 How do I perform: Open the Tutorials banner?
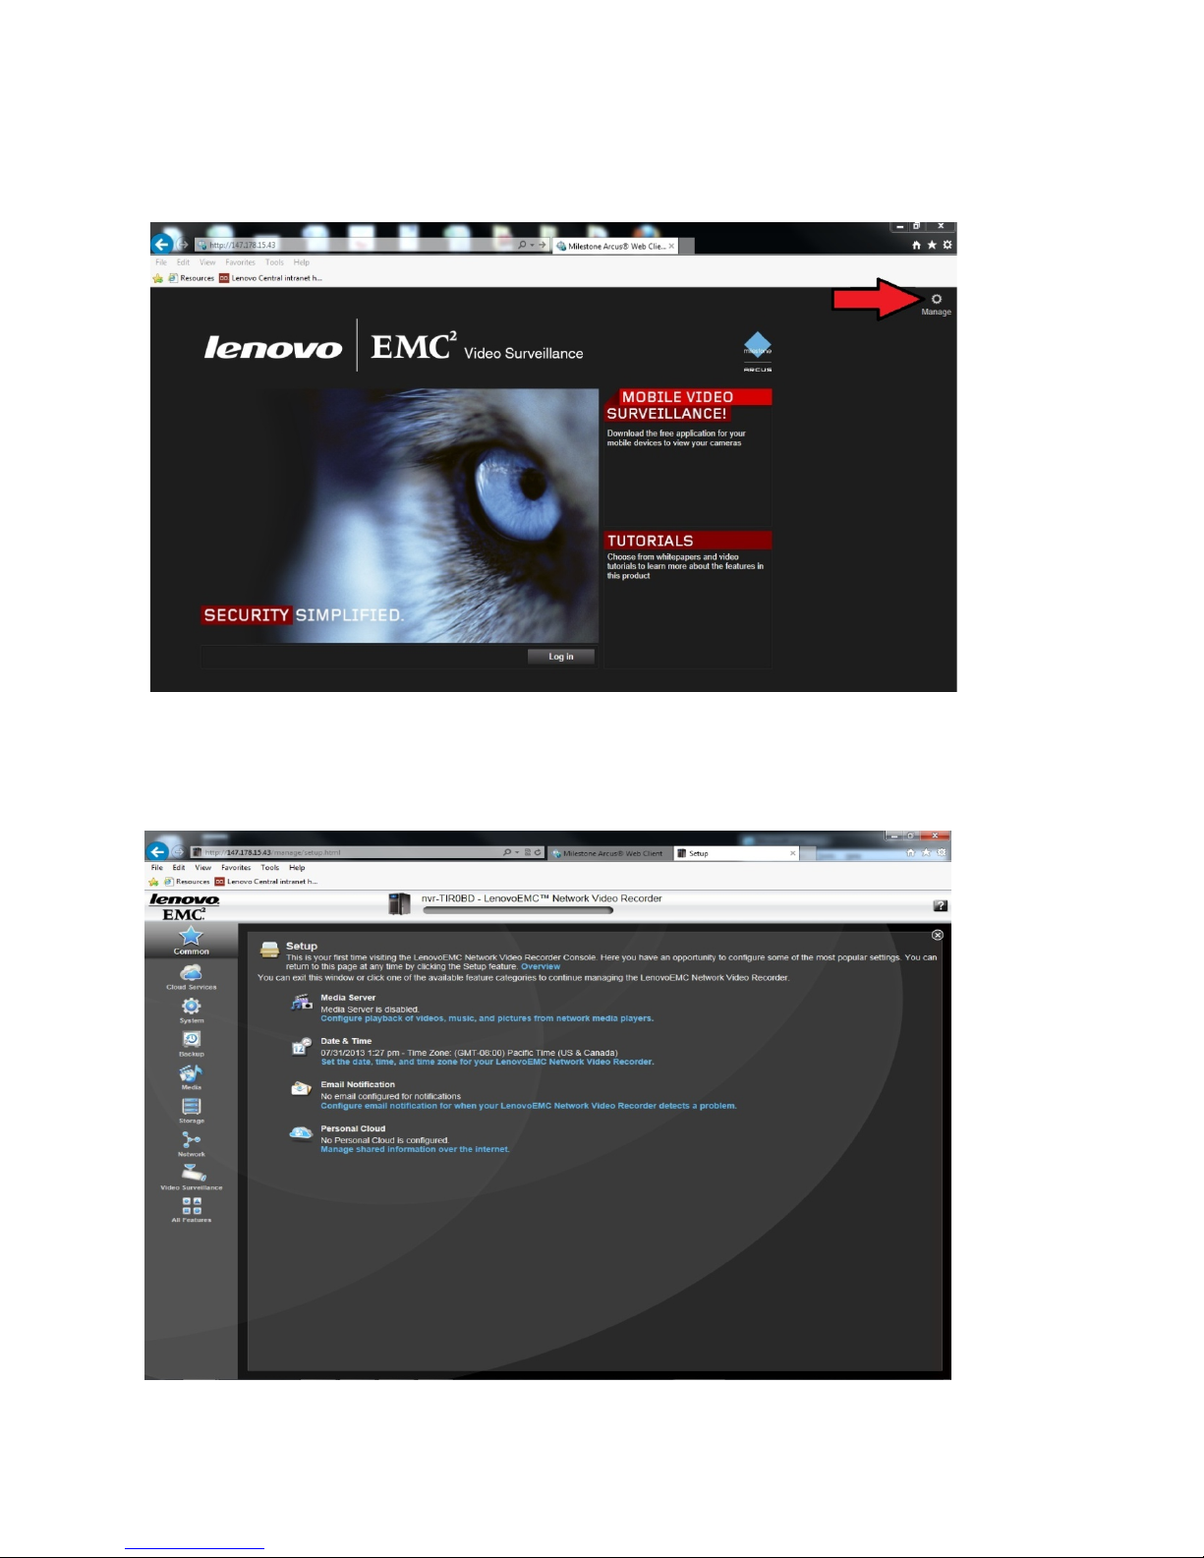pos(688,541)
